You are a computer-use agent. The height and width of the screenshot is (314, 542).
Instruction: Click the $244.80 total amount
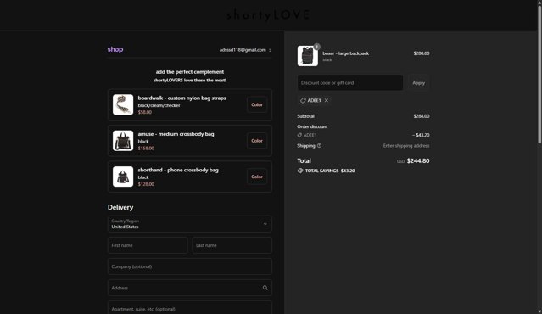tap(418, 160)
